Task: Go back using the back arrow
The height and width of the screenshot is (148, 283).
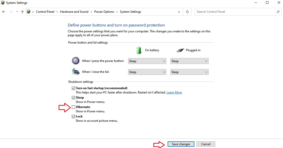Action: point(4,12)
